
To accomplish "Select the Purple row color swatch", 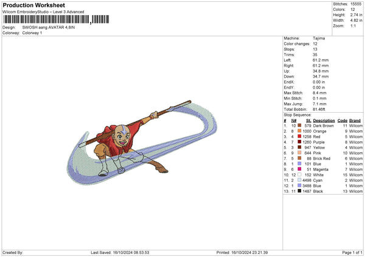I will click(x=299, y=142).
